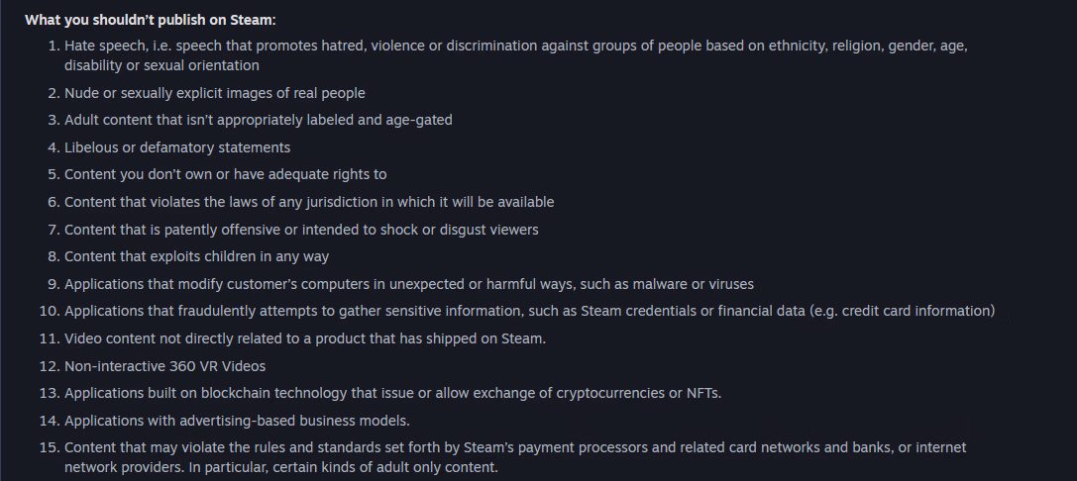Select the libelous or defamatory statements item
The width and height of the screenshot is (1077, 481).
coord(177,147)
